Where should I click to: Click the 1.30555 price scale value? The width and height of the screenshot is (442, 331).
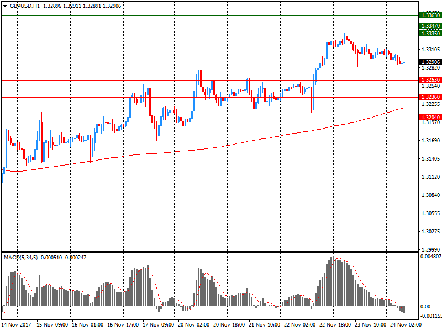point(430,213)
